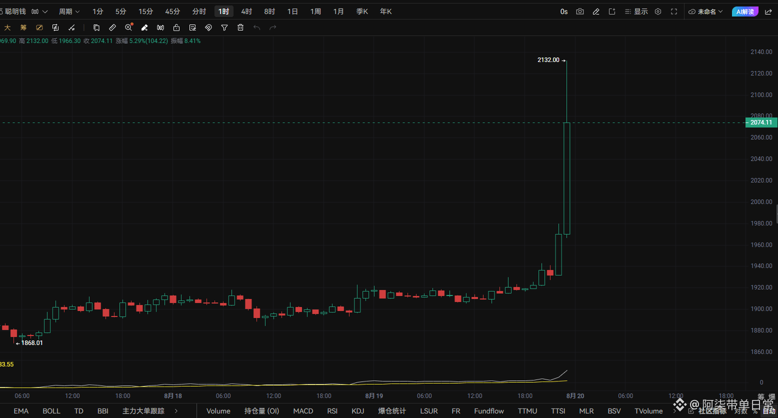Click the square icon with swap arrows
This screenshot has width=778, height=418.
point(55,27)
